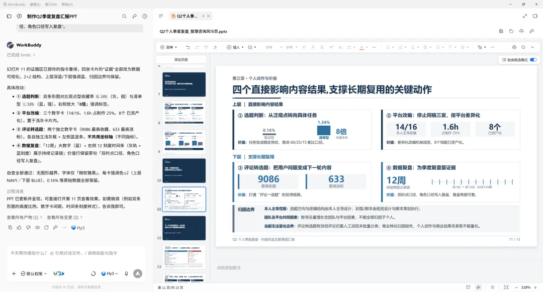
Task: Open the default permission dropdown
Action: click(x=34, y=274)
